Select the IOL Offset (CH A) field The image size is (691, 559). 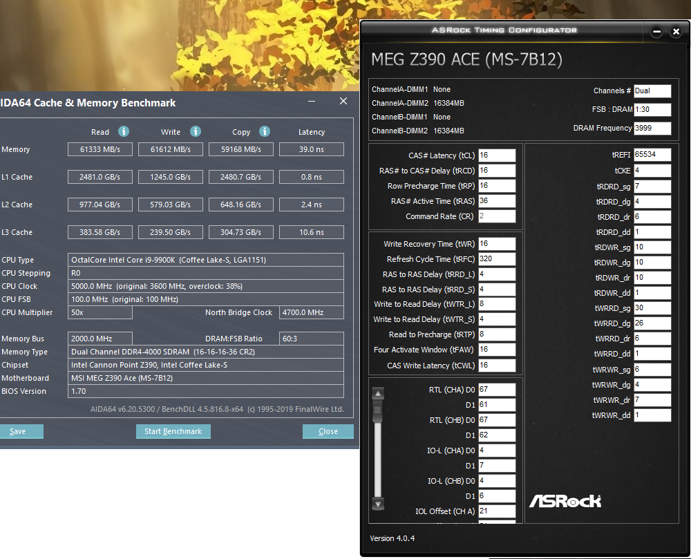497,511
